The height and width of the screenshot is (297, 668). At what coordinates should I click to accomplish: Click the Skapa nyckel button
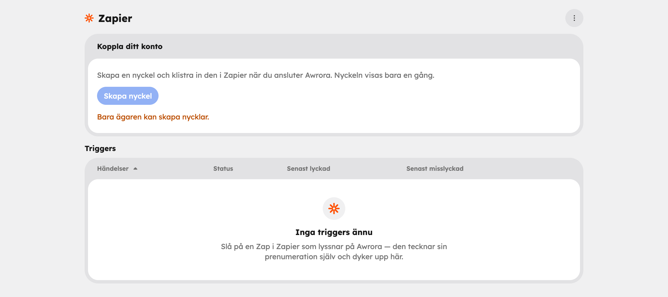128,96
